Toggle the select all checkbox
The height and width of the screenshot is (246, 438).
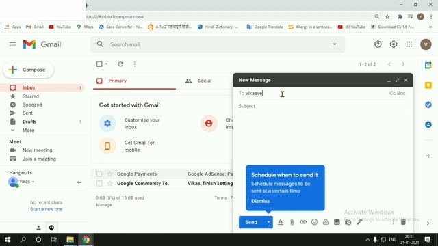pyautogui.click(x=99, y=64)
